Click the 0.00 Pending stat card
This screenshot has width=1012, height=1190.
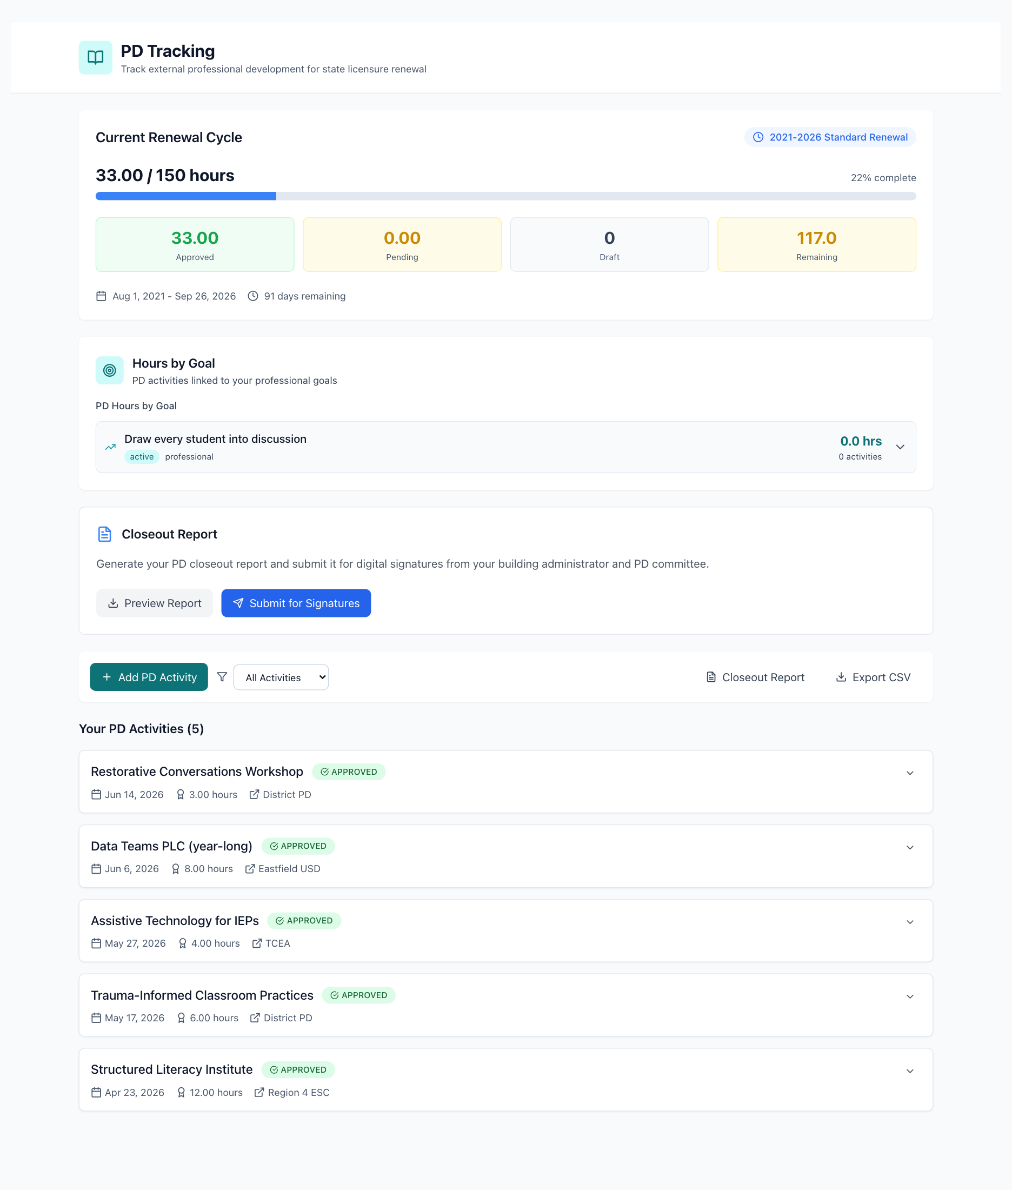coord(402,244)
